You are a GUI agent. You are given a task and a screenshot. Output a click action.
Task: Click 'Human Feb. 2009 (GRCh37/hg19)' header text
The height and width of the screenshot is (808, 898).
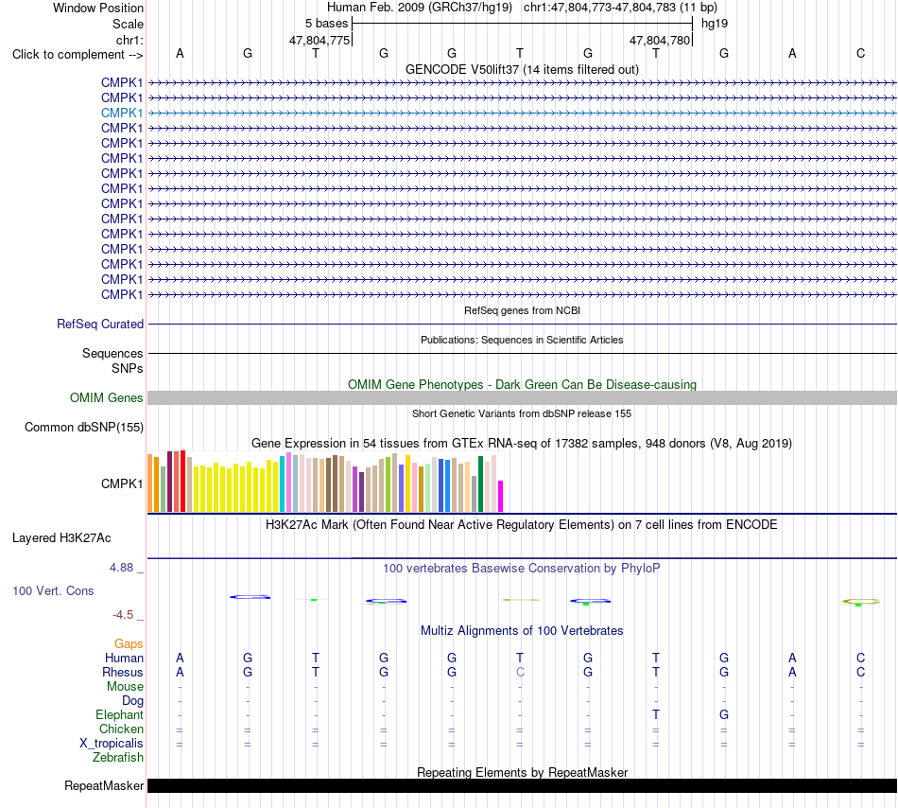pyautogui.click(x=419, y=8)
